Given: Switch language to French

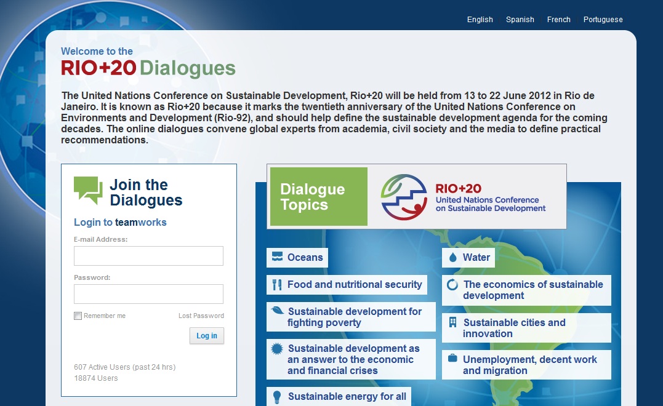Looking at the screenshot, I should (x=558, y=20).
